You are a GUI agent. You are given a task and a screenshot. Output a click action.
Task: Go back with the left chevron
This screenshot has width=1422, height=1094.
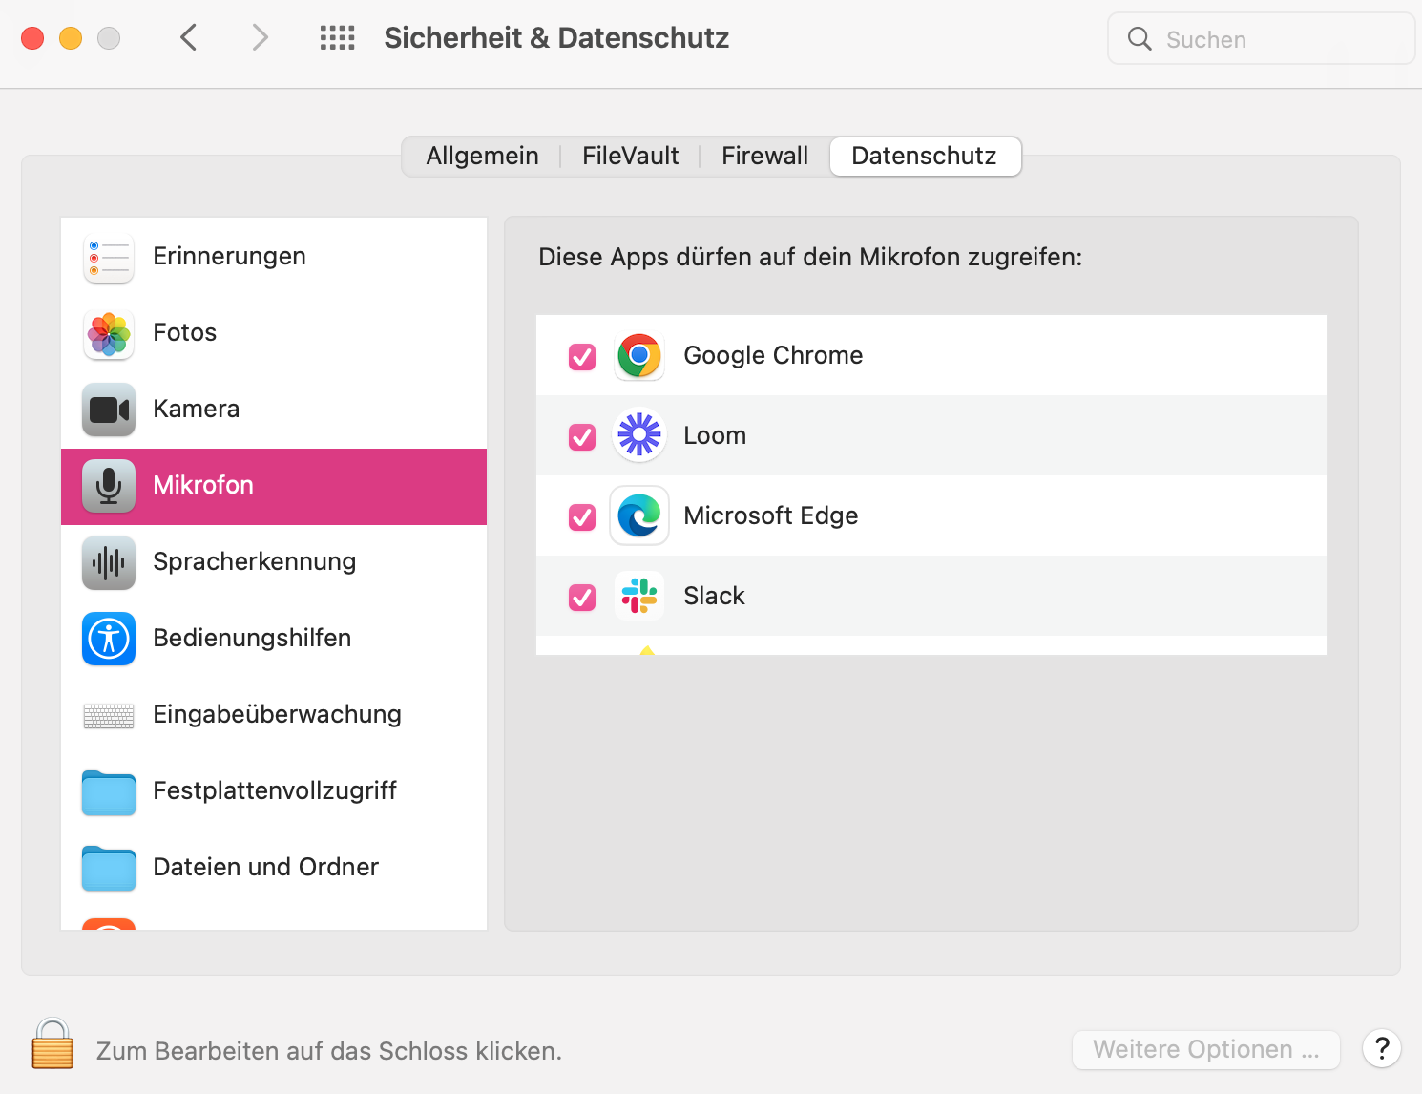[x=189, y=37]
